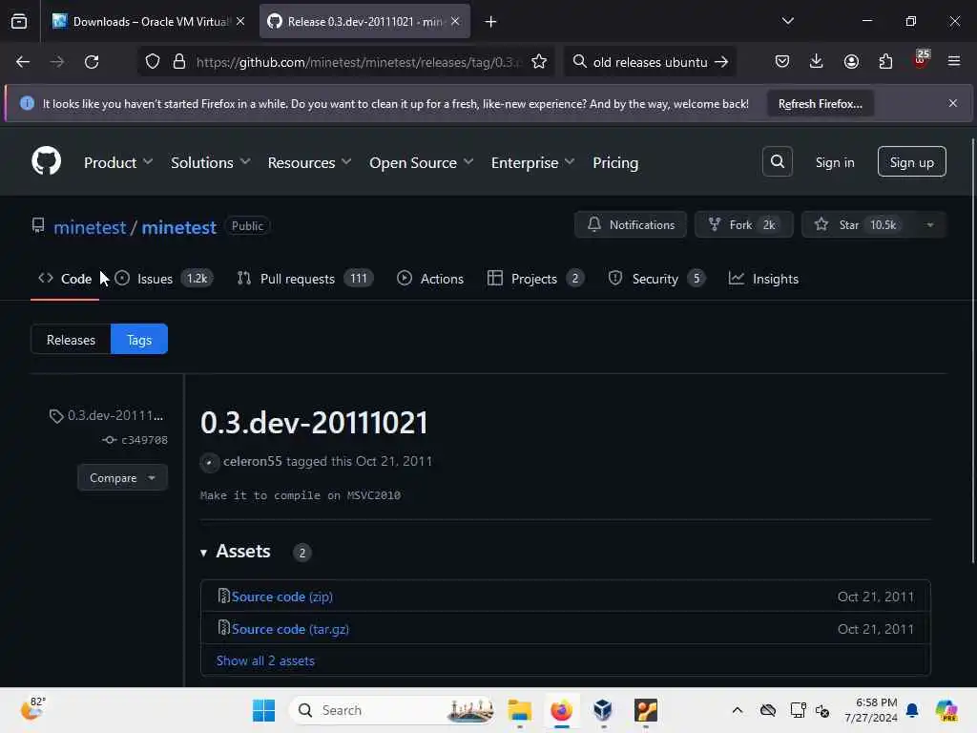Close the Downloads Oracle VM VirtualBox tab
The width and height of the screenshot is (977, 733).
pos(240,21)
